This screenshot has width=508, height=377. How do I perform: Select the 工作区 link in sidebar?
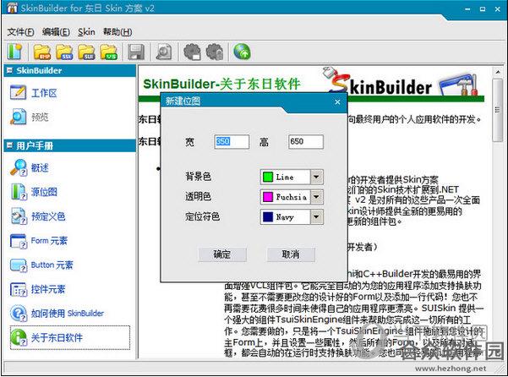(x=44, y=93)
